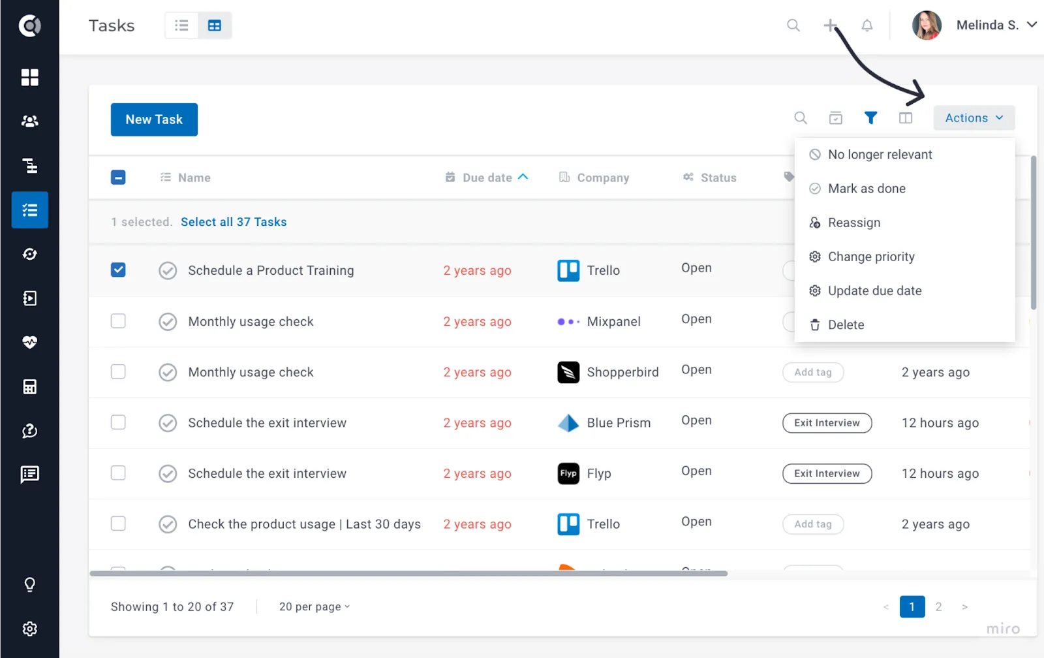This screenshot has height=658, width=1044.
Task: Choose Change priority from Actions menu
Action: coord(904,257)
